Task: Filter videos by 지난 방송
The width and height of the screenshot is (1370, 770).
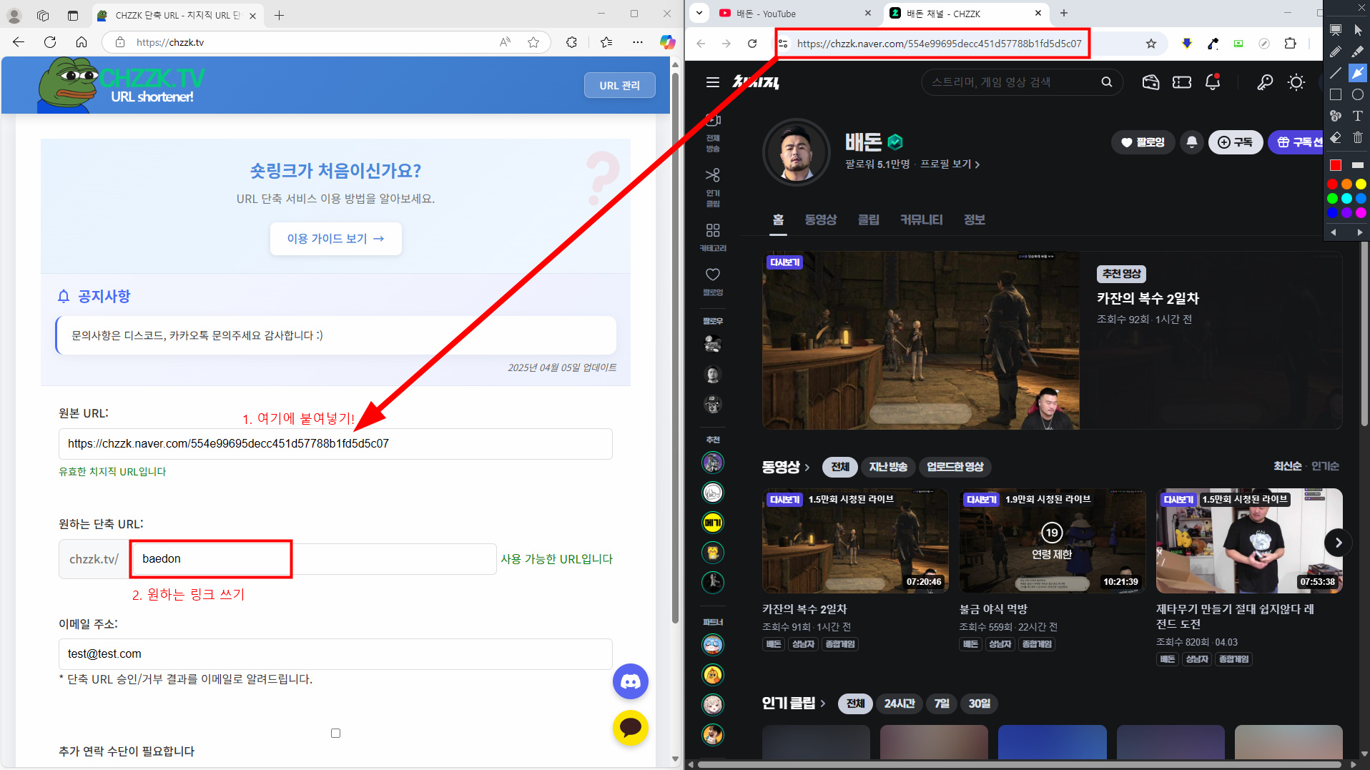Action: pos(888,467)
